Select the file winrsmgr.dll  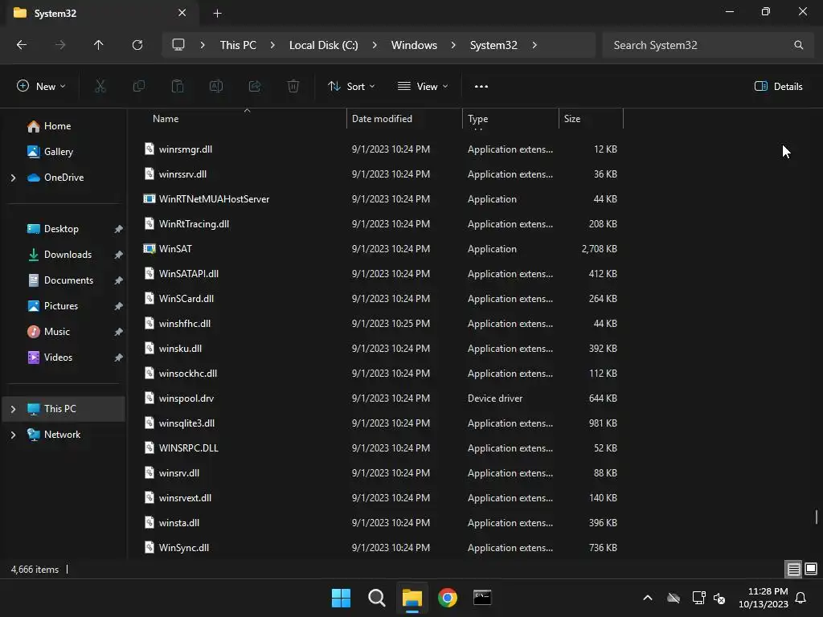click(186, 149)
